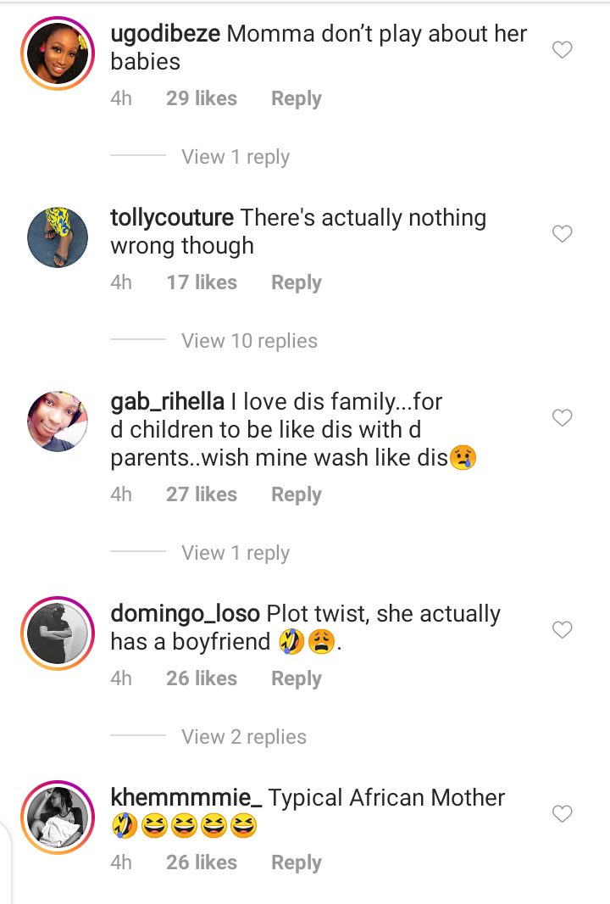The image size is (610, 904).
Task: Open domingo_loso's story avatar
Action: tap(58, 633)
